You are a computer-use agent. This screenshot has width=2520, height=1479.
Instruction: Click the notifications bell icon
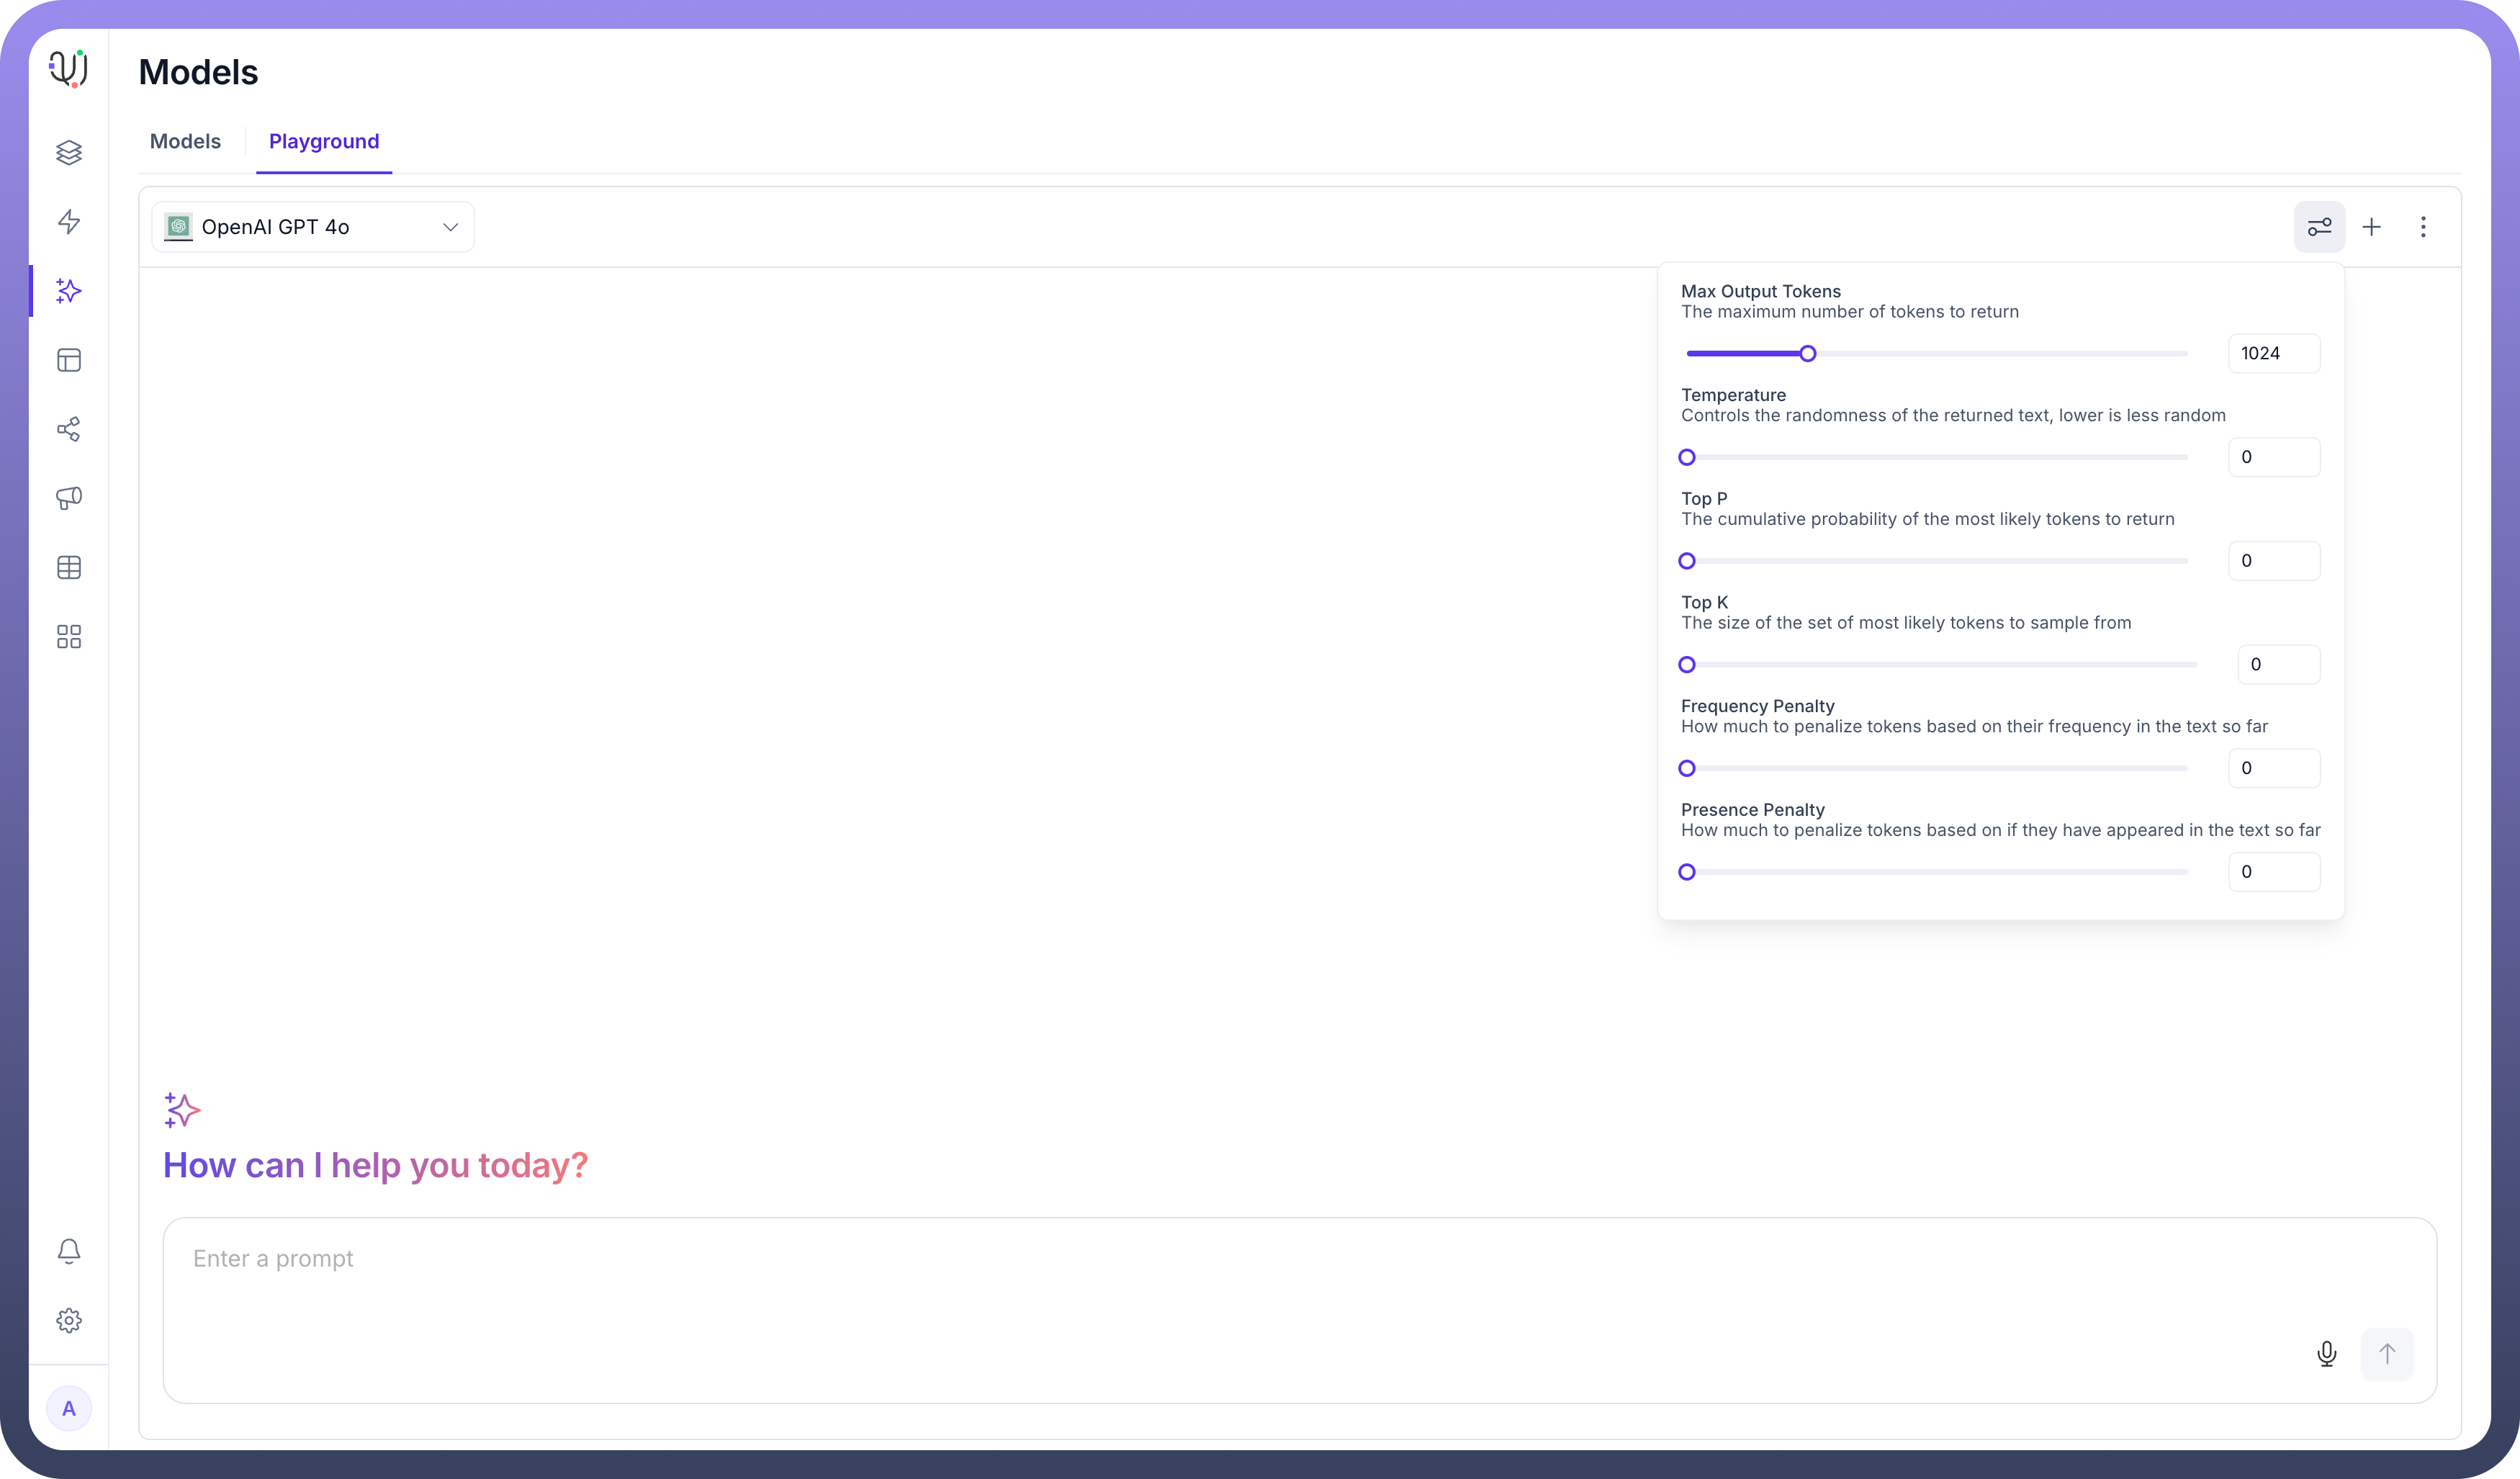click(69, 1251)
